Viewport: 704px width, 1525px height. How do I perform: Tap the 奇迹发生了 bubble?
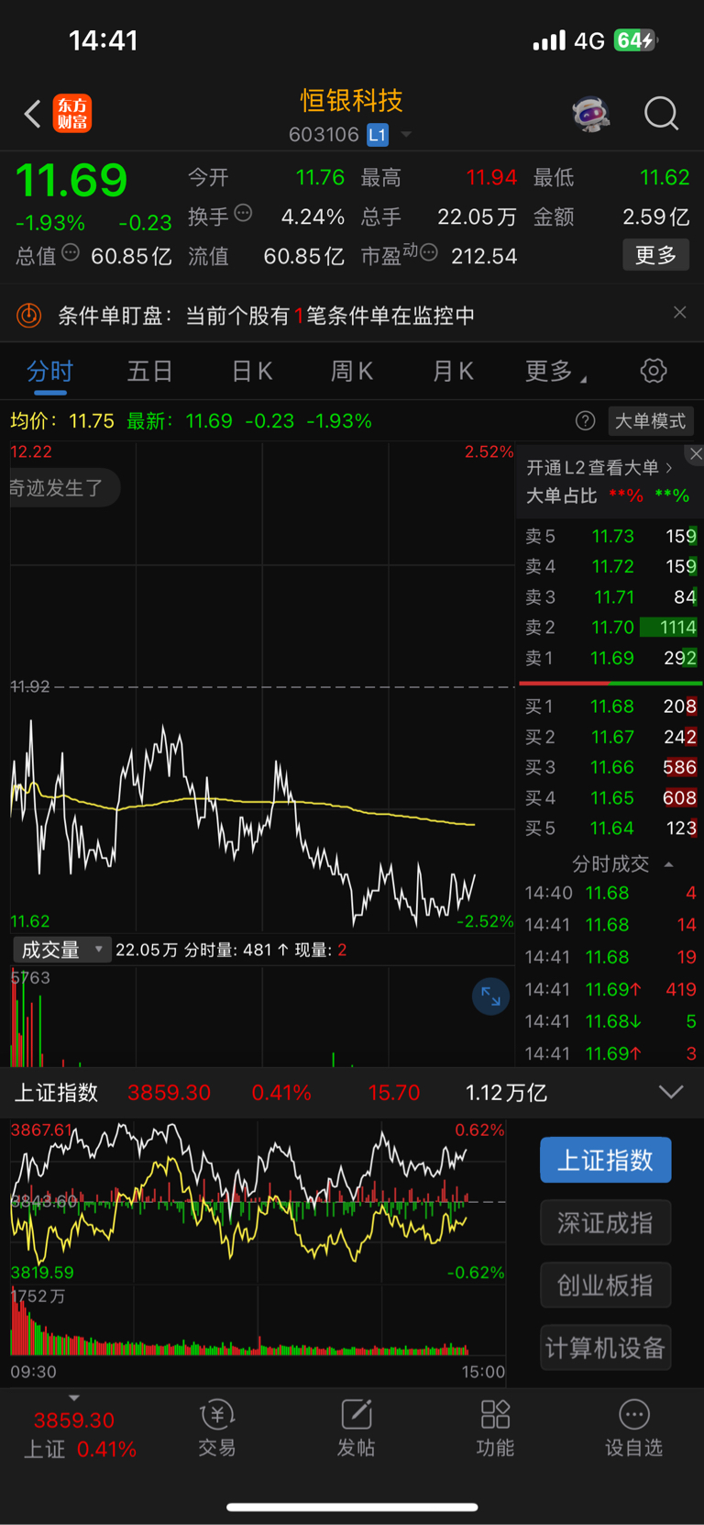tap(62, 488)
